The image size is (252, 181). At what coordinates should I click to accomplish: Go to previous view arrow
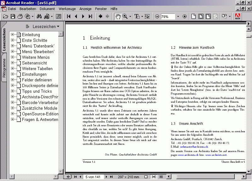(100, 16)
